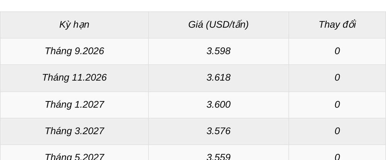Click the Giá (USD/tấn) column header
386x160 pixels.
218,25
